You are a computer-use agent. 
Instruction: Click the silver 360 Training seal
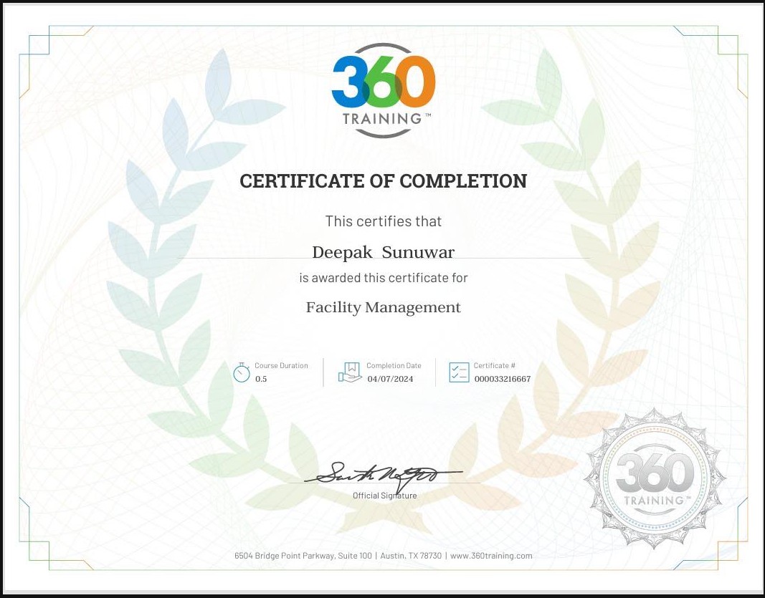click(655, 479)
